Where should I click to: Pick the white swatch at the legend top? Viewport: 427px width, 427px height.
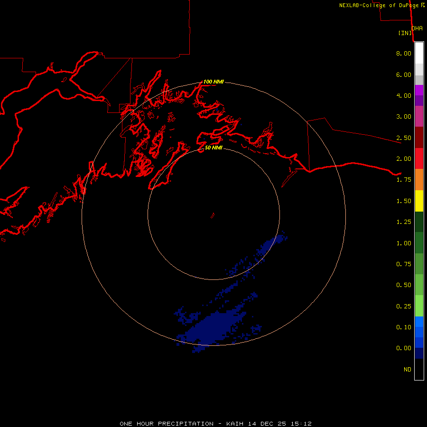[x=419, y=53]
